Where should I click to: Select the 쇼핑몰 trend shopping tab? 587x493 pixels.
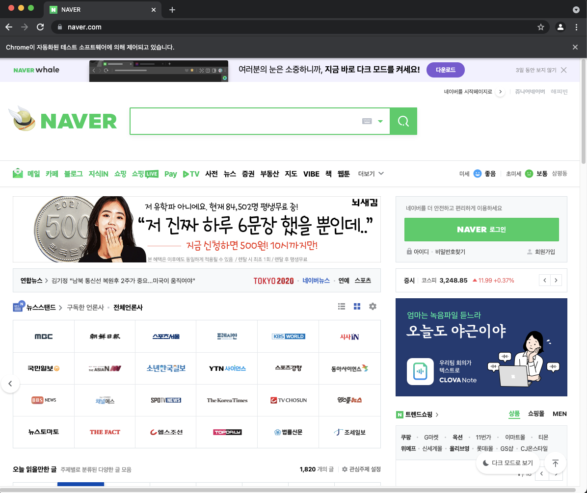[x=536, y=414]
